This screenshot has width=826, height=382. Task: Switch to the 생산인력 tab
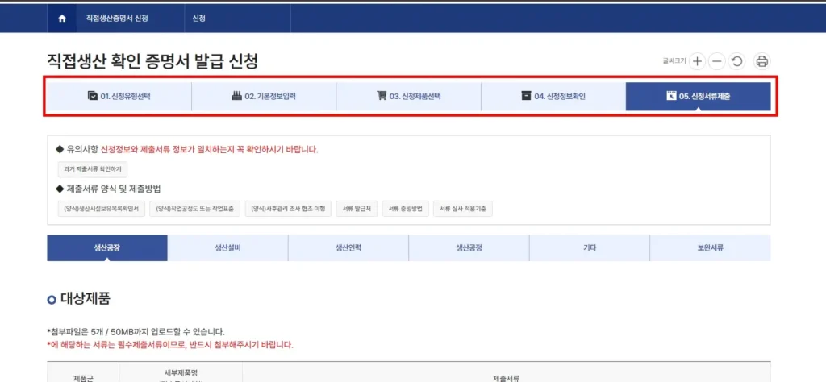pyautogui.click(x=348, y=248)
